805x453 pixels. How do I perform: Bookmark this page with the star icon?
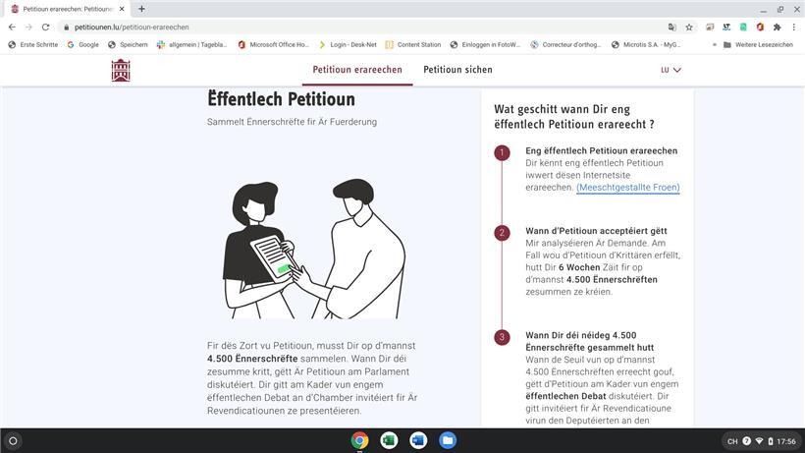pyautogui.click(x=689, y=27)
